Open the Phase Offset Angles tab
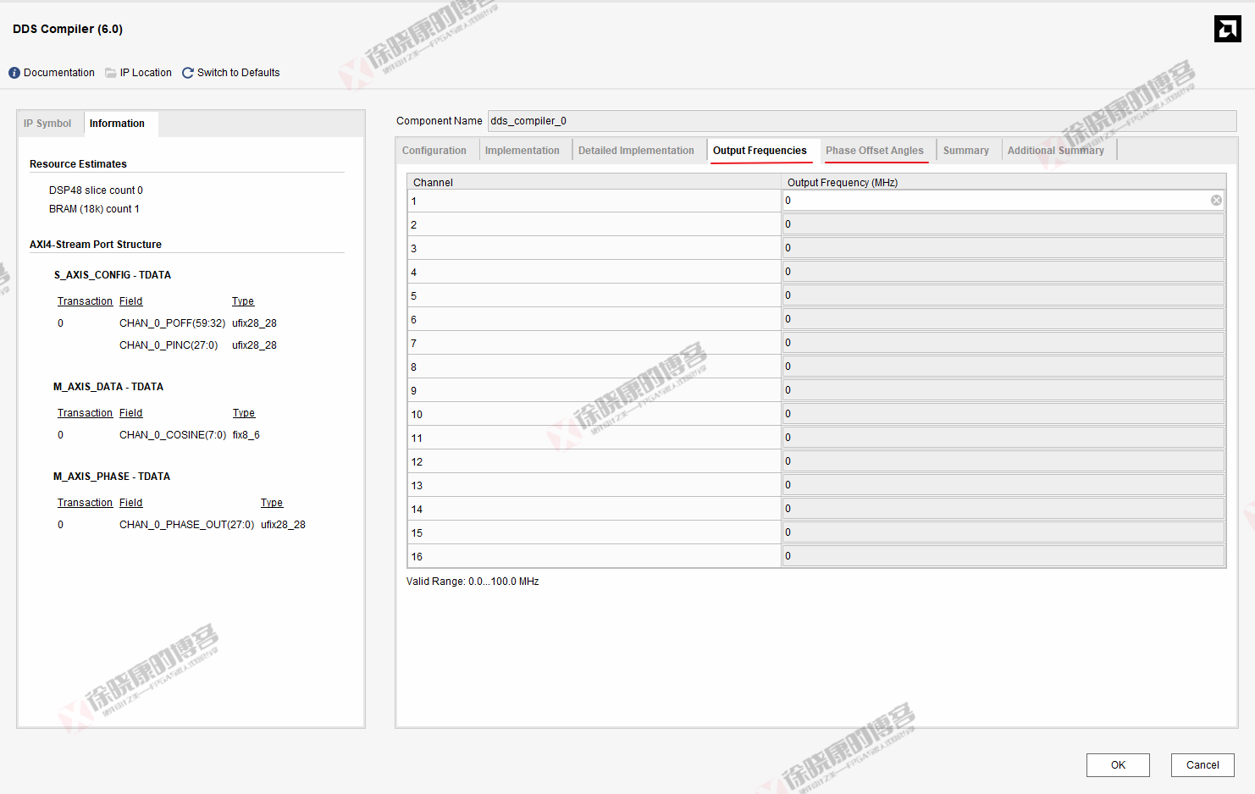The image size is (1255, 794). [875, 151]
